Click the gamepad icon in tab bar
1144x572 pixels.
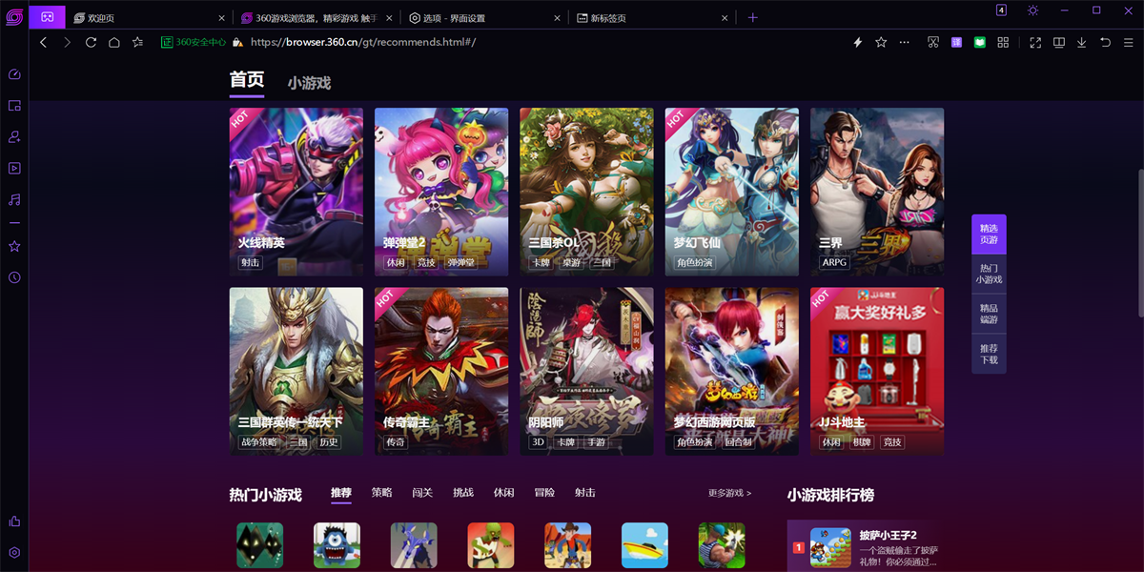coord(47,17)
